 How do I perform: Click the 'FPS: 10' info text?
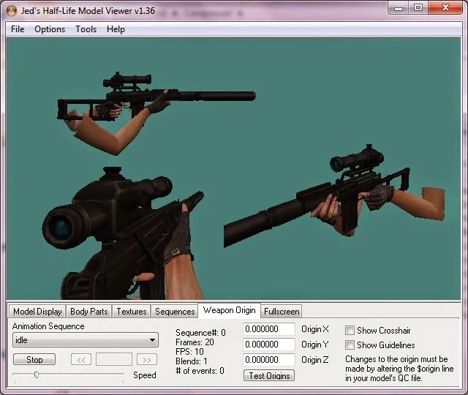click(x=189, y=352)
